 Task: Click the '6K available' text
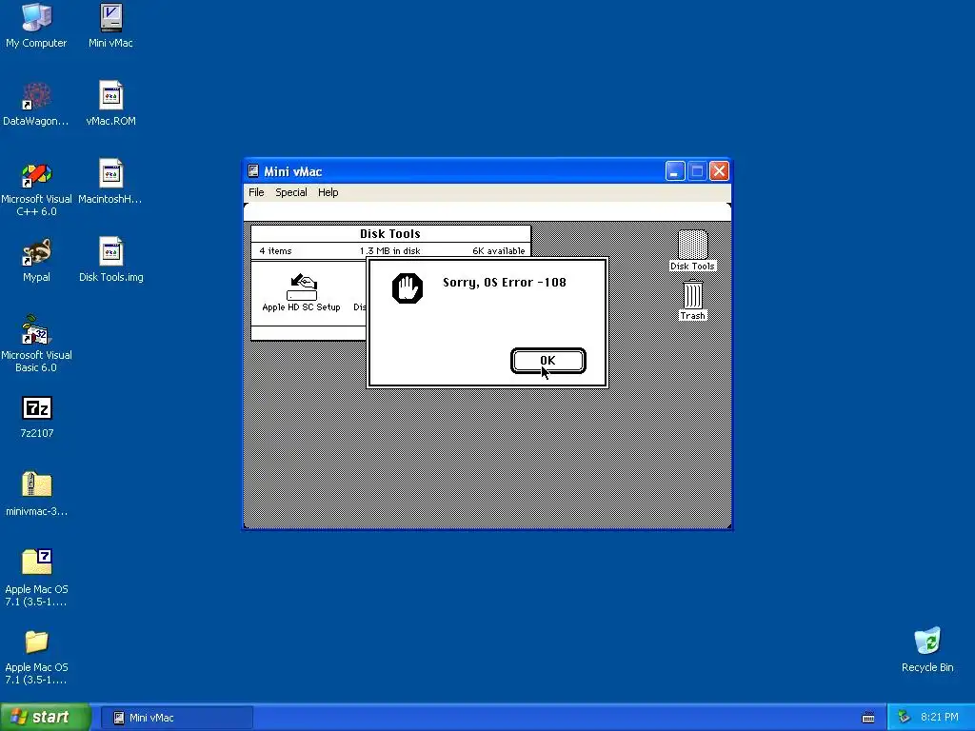[x=499, y=251]
